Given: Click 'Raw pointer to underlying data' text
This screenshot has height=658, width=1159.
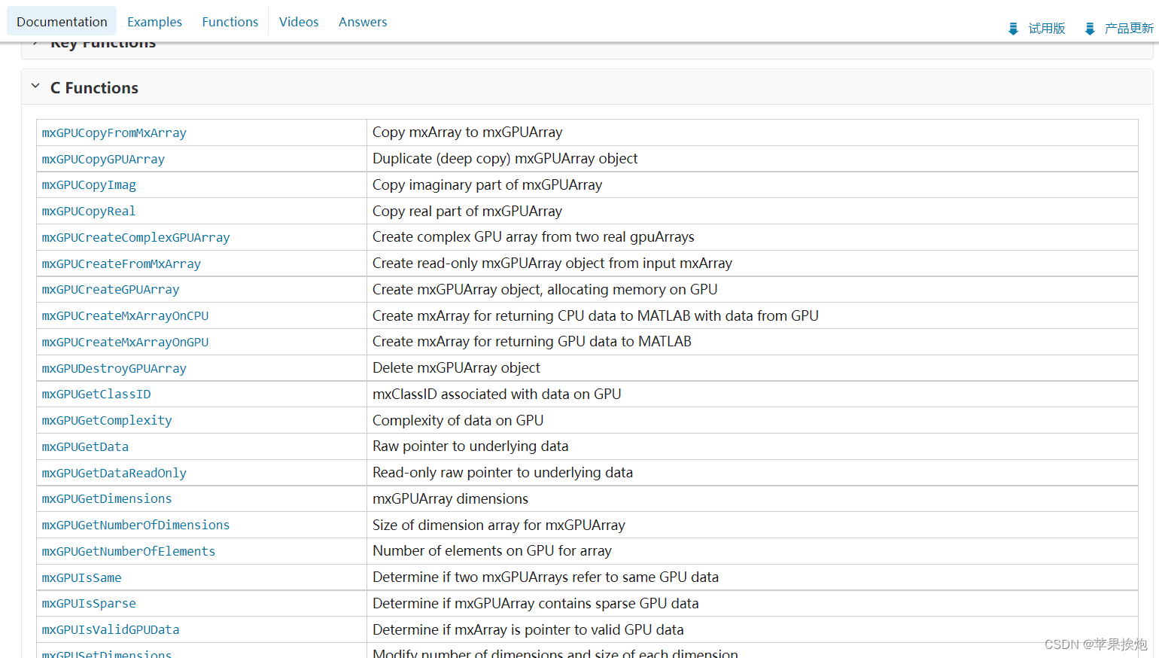Looking at the screenshot, I should 470,446.
